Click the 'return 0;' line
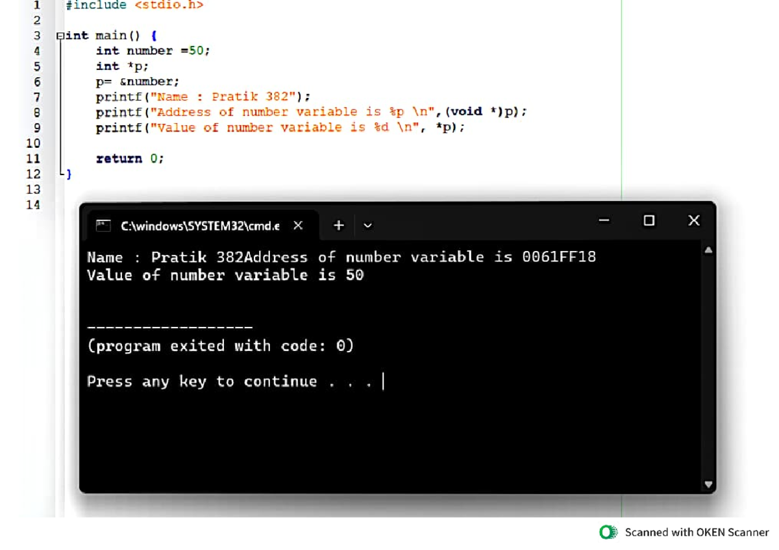The height and width of the screenshot is (550, 779). (x=130, y=159)
